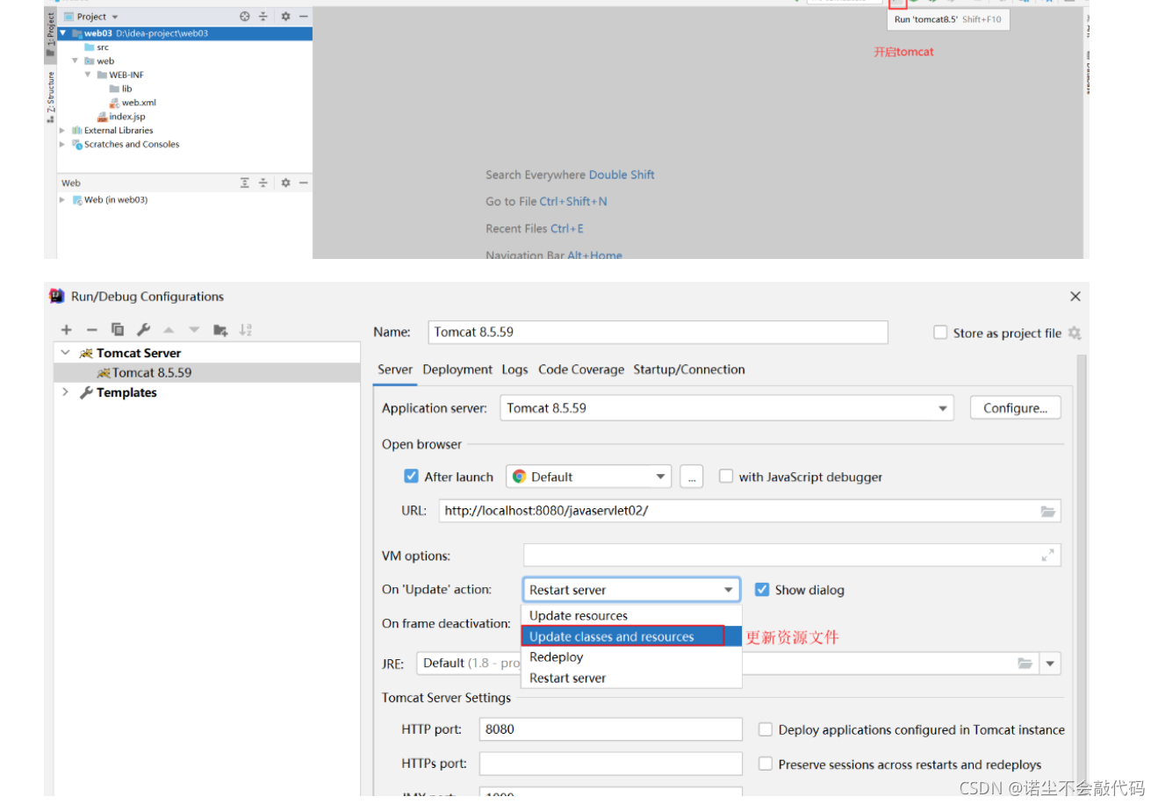Remove configuration with the minus icon
1158x804 pixels.
(x=91, y=330)
